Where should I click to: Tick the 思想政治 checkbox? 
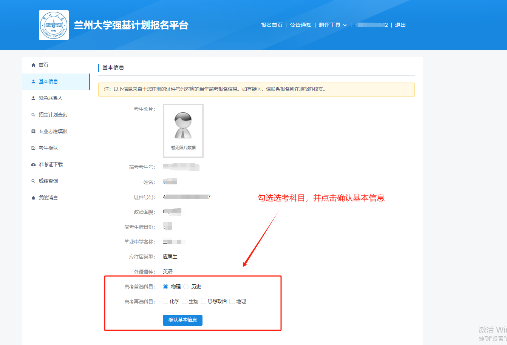(x=204, y=301)
